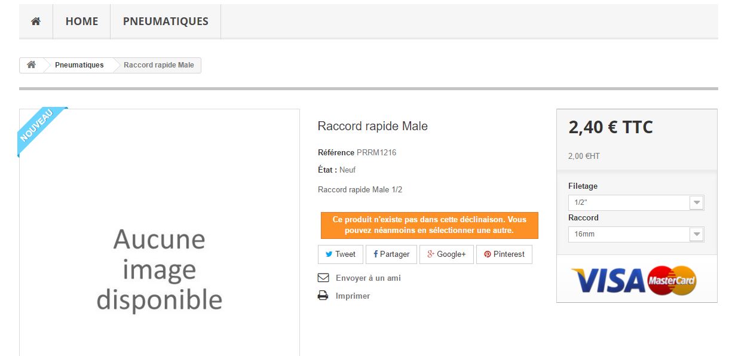The image size is (729, 356).
Task: Click the État Neuf condition text
Action: click(x=337, y=170)
